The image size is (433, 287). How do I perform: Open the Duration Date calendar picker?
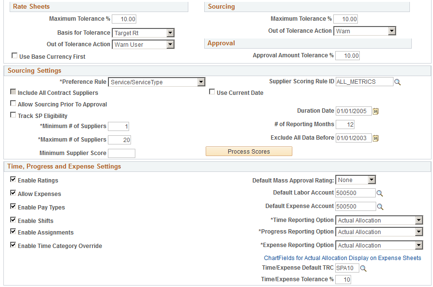(376, 111)
